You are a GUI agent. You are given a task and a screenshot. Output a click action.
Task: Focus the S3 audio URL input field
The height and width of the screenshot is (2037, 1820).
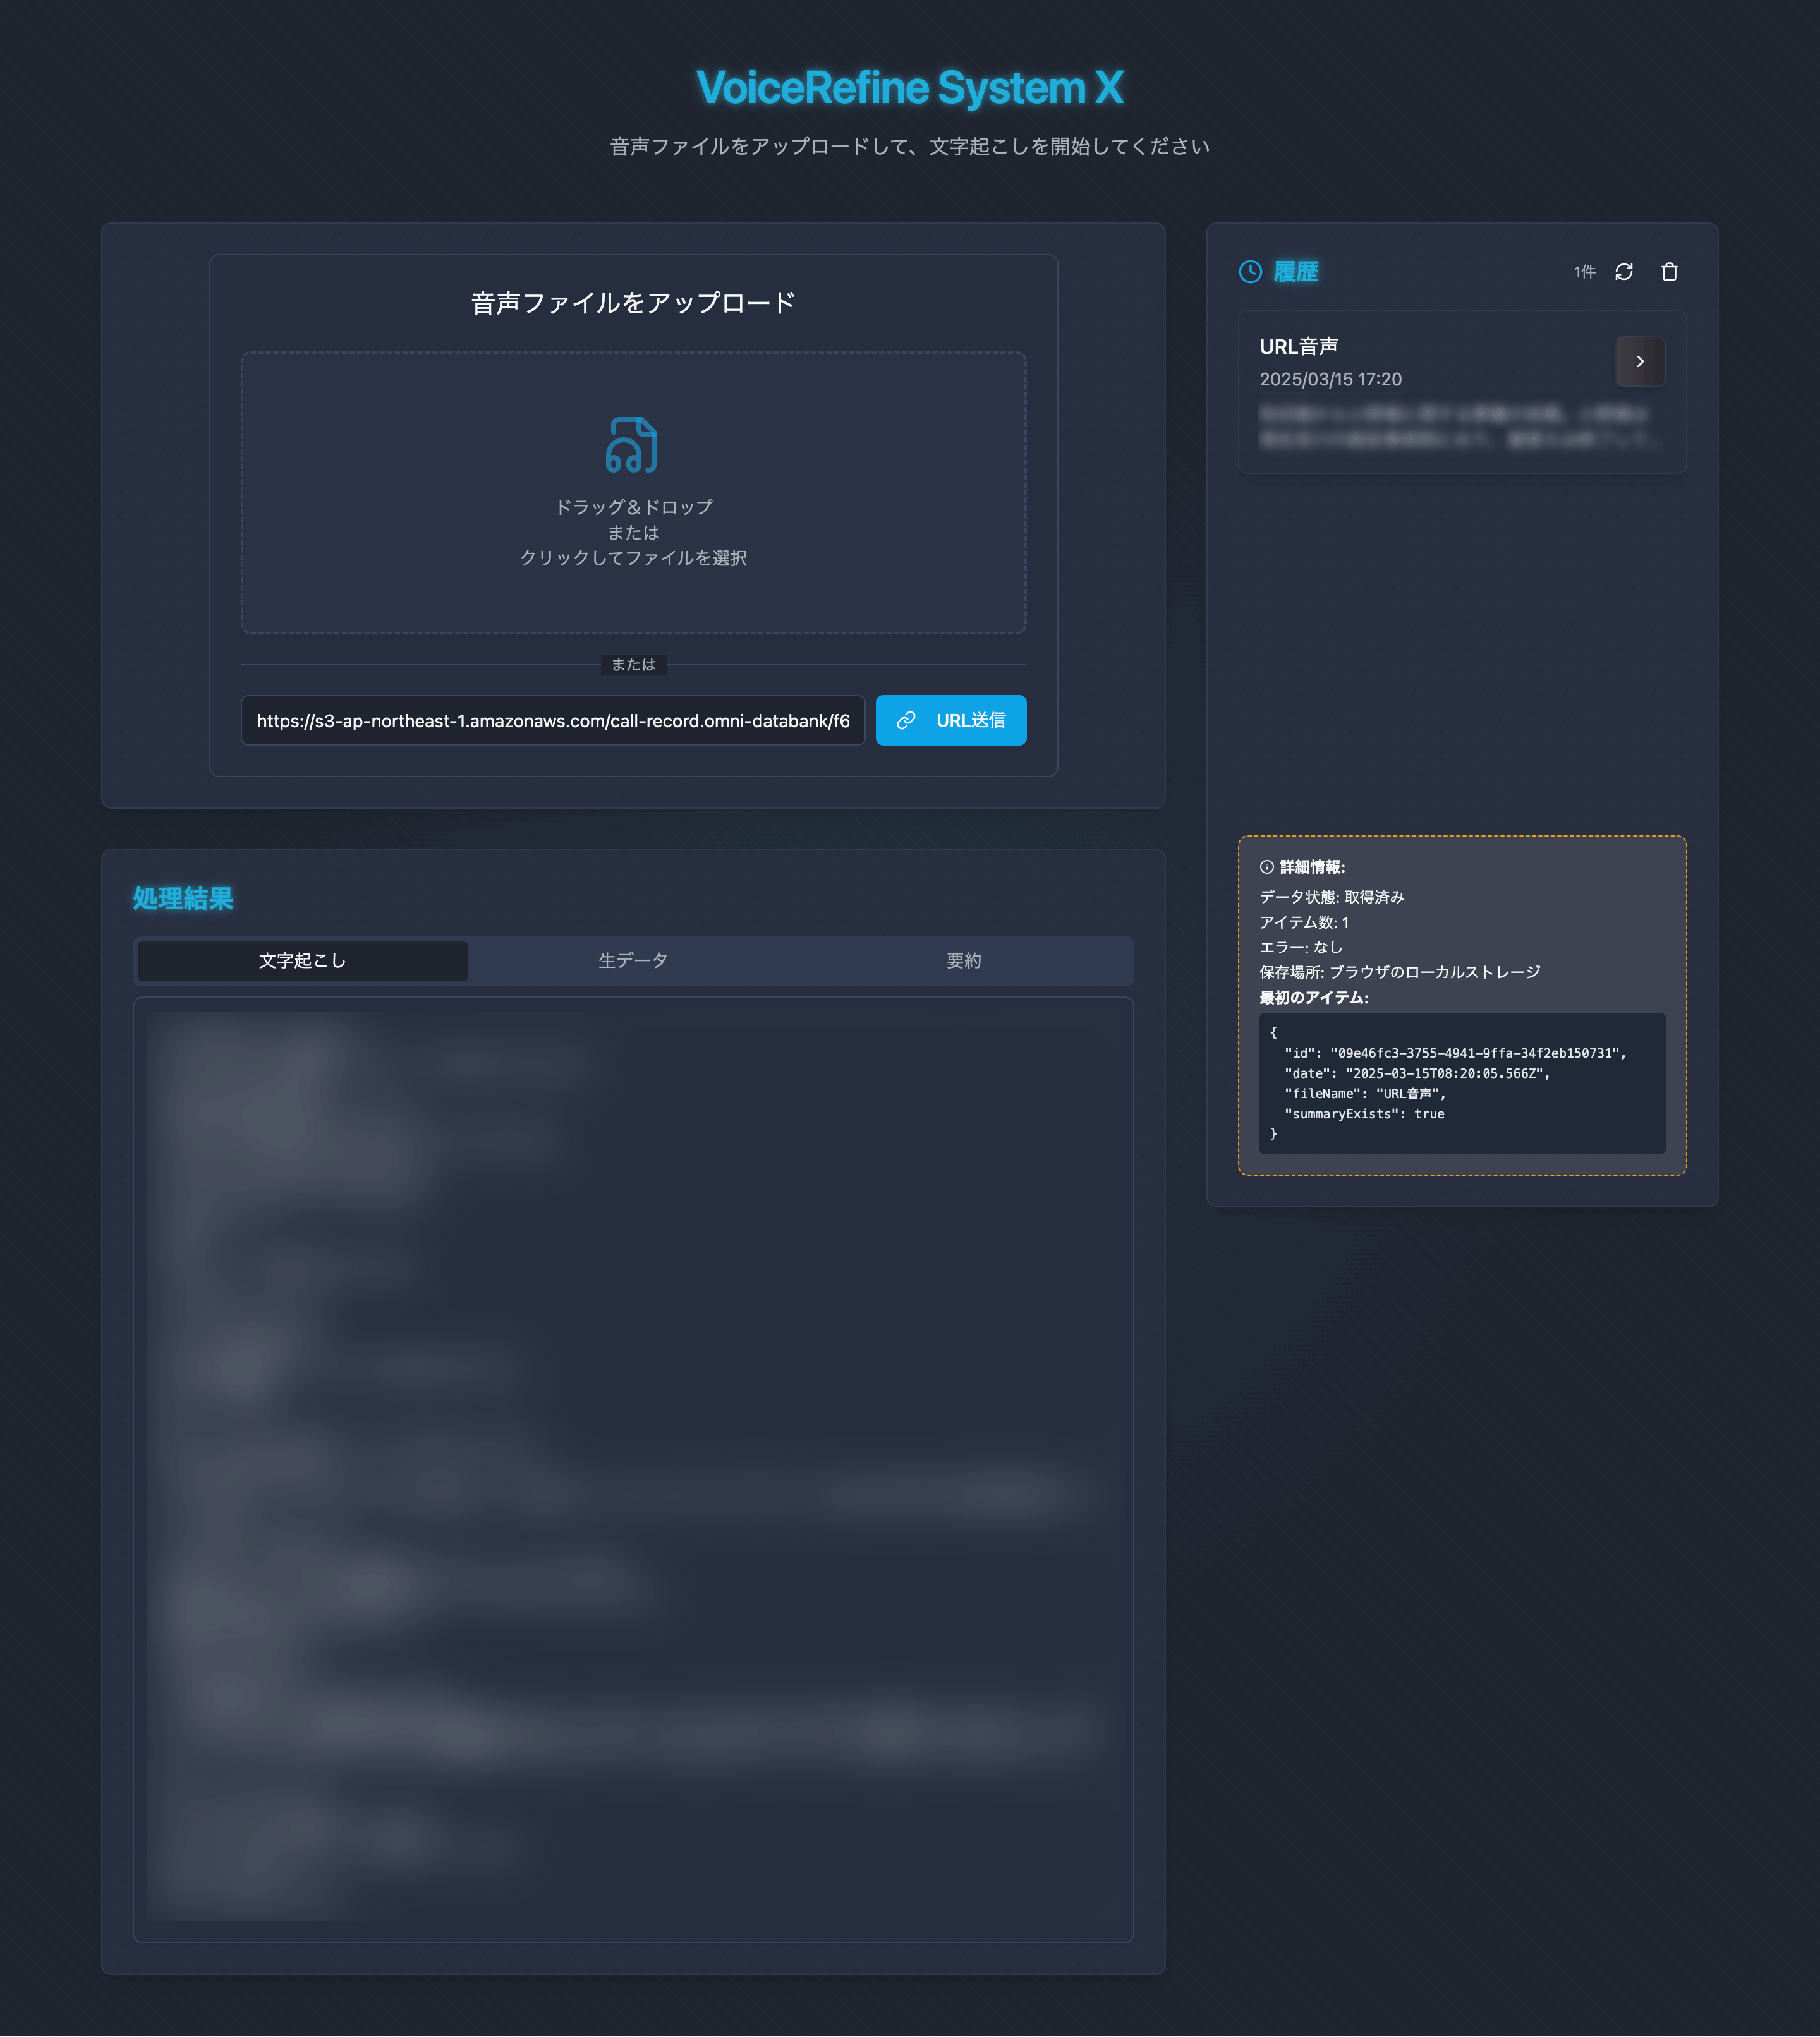pyautogui.click(x=552, y=720)
